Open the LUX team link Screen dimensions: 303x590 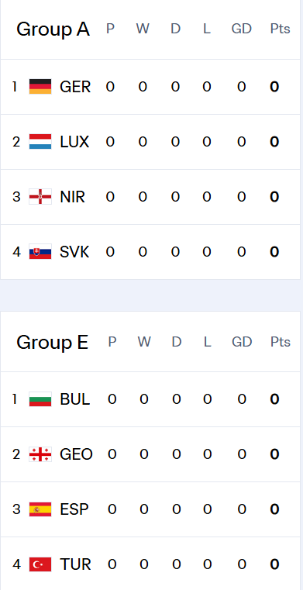tap(74, 142)
